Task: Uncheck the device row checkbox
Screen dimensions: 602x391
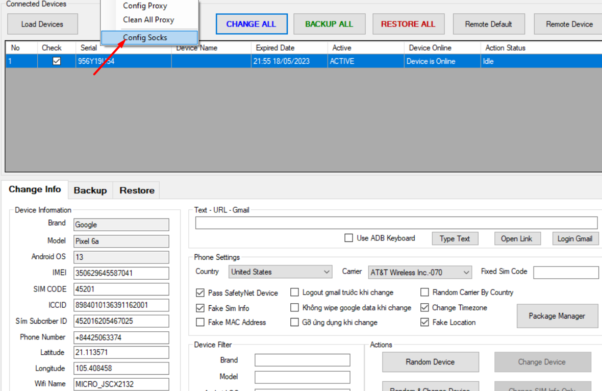Action: point(57,61)
